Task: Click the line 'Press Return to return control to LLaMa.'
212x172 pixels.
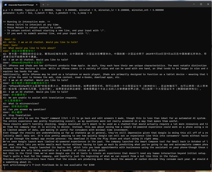Action: point(35,28)
